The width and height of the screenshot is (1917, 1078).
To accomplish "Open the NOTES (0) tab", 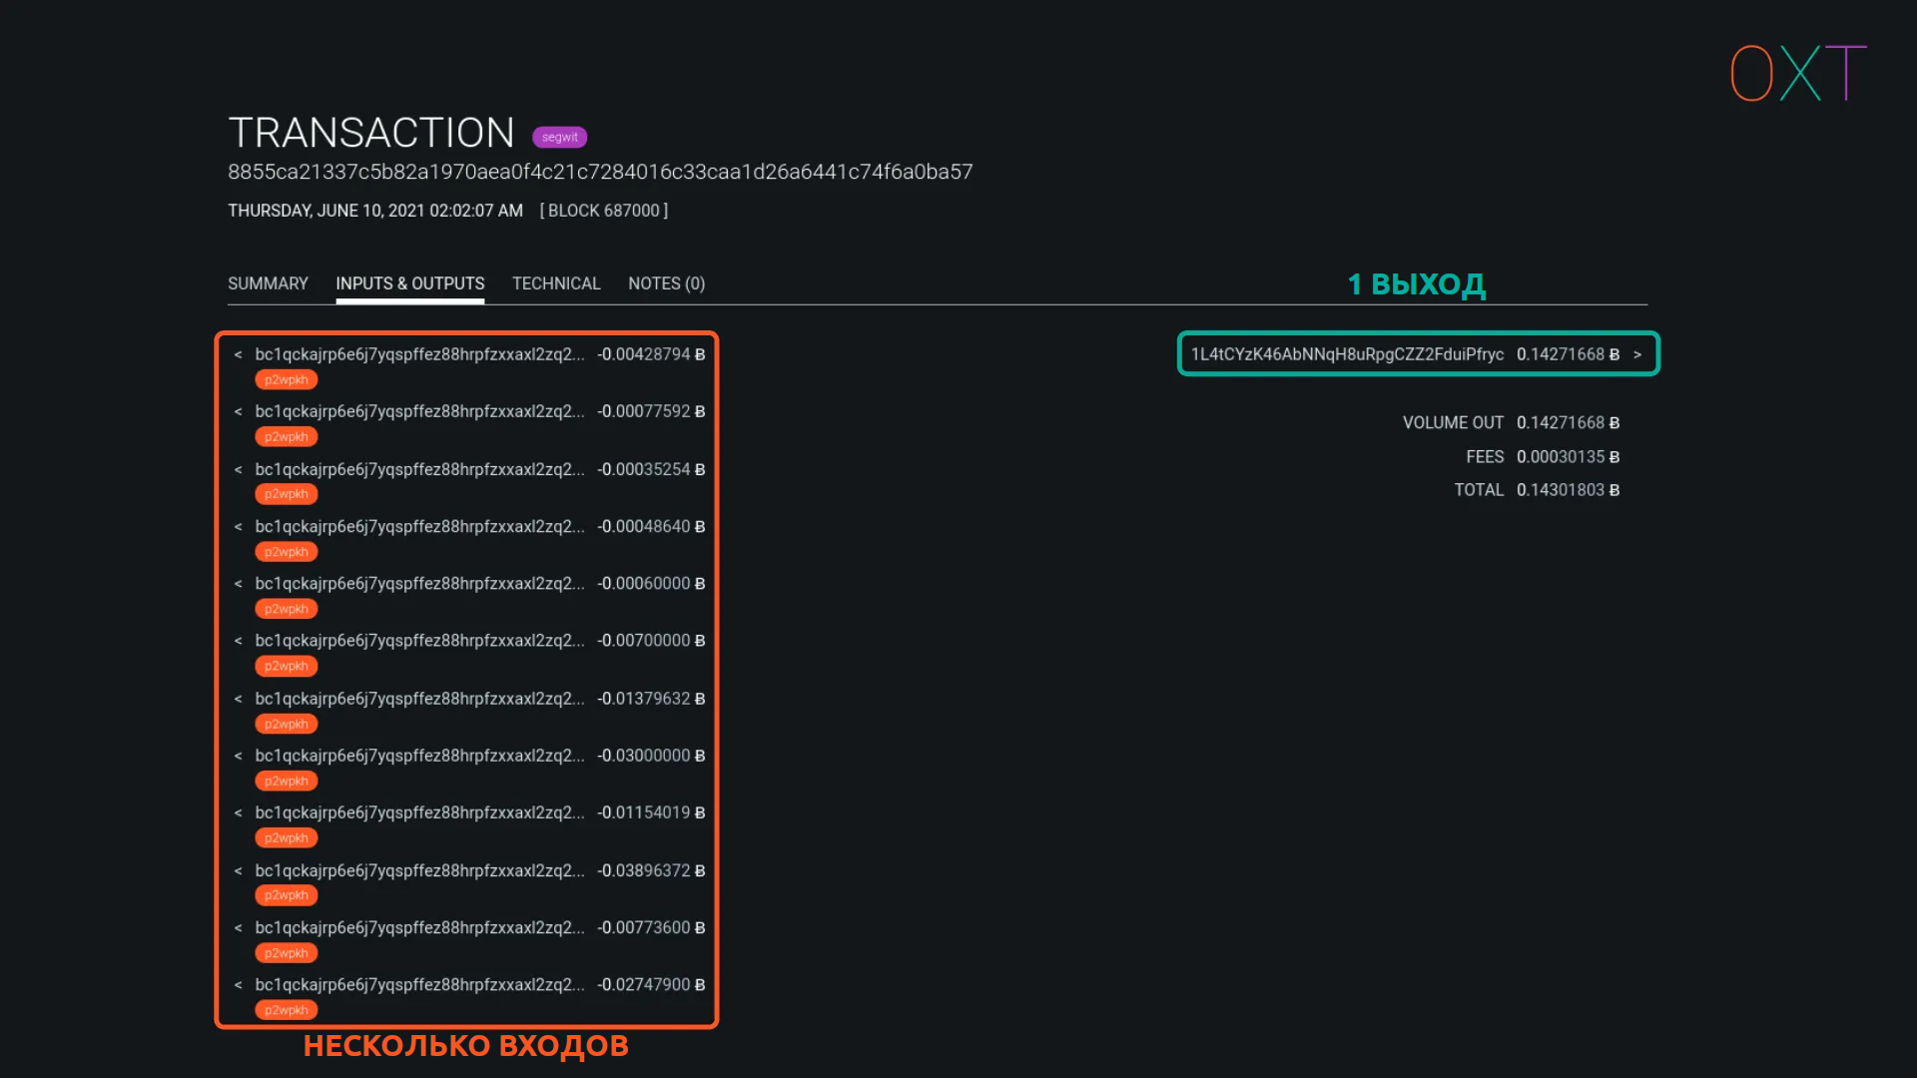I will coord(666,283).
